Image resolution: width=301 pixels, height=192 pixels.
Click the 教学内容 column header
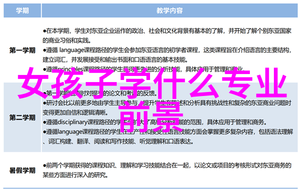click(170, 10)
